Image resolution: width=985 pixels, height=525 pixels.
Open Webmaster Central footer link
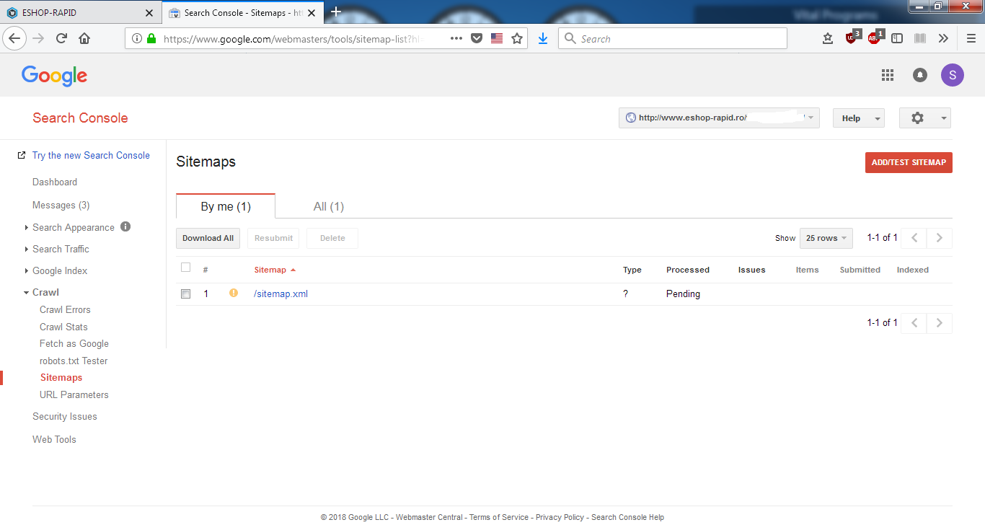tap(429, 517)
